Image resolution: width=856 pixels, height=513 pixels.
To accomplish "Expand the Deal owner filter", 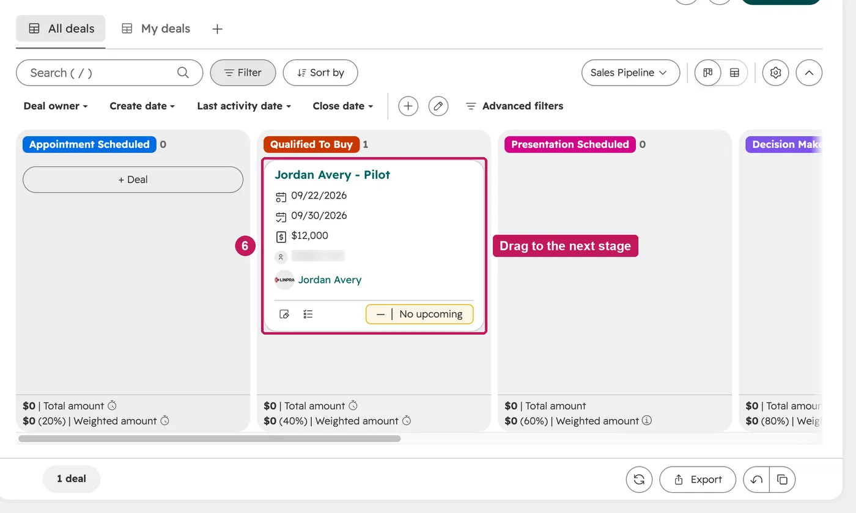I will (56, 106).
